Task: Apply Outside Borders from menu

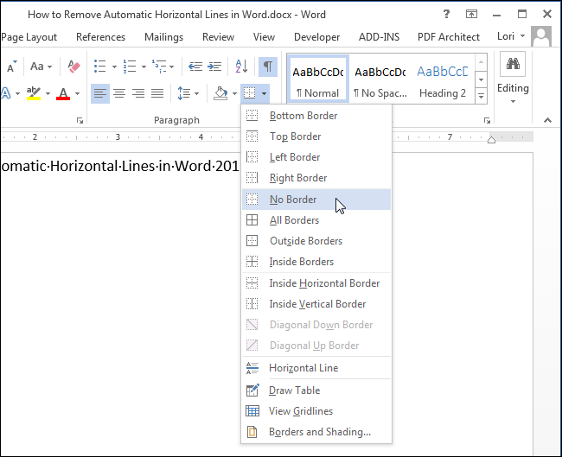Action: point(316,241)
